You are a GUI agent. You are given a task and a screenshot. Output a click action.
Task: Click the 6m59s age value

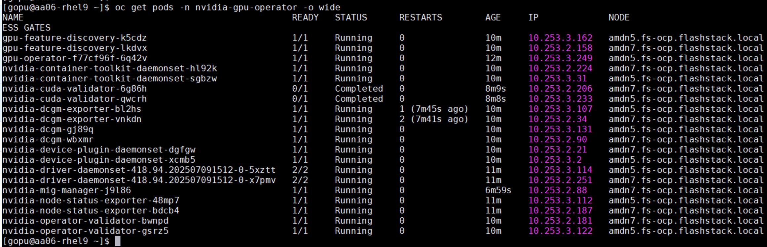pos(498,190)
